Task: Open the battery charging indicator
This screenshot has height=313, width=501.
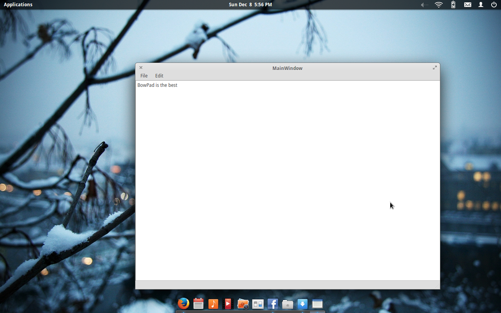Action: [x=453, y=5]
